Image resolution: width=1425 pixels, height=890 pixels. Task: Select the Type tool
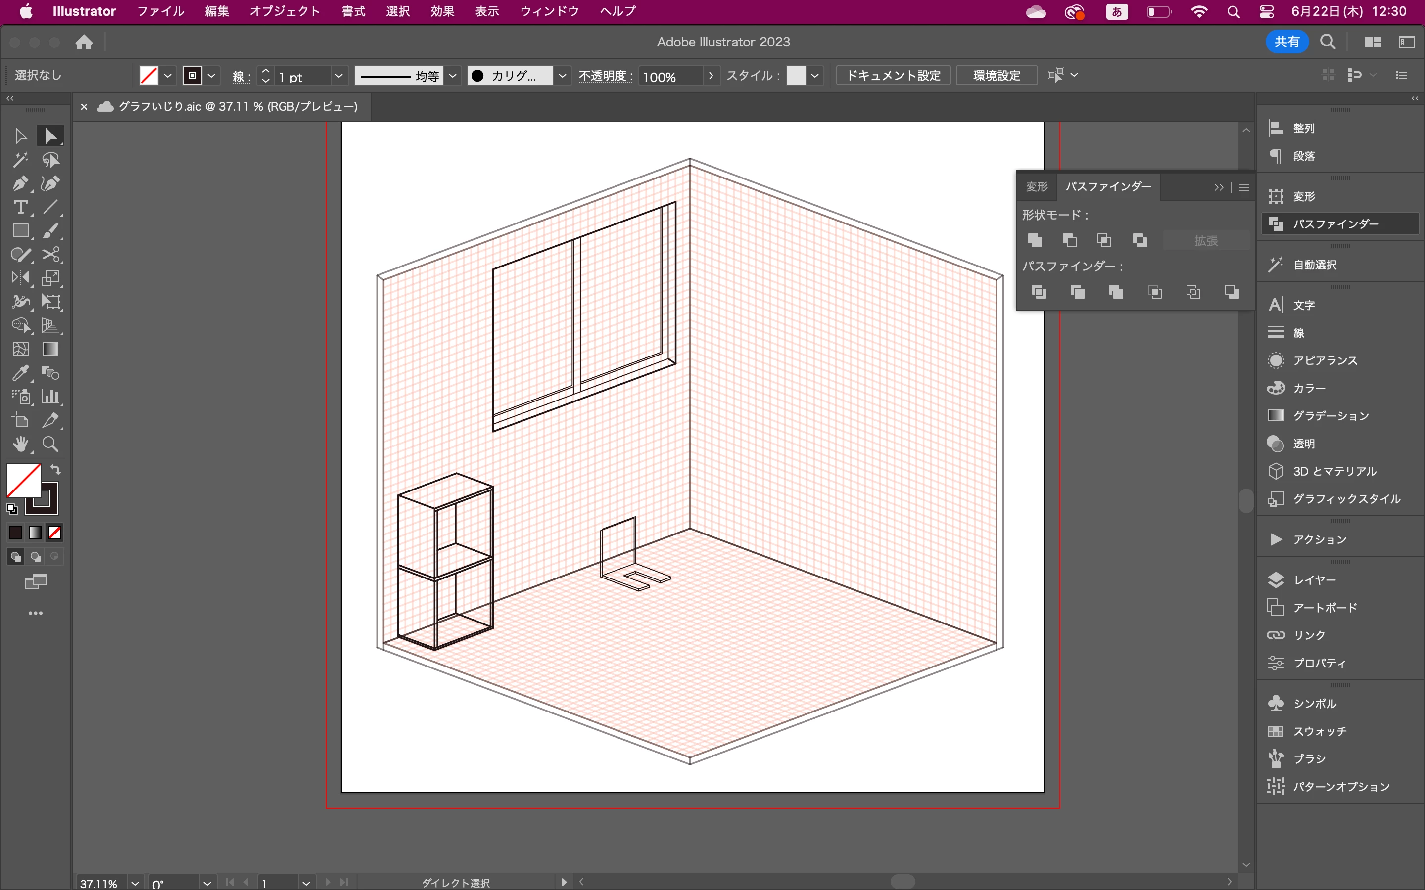click(20, 207)
